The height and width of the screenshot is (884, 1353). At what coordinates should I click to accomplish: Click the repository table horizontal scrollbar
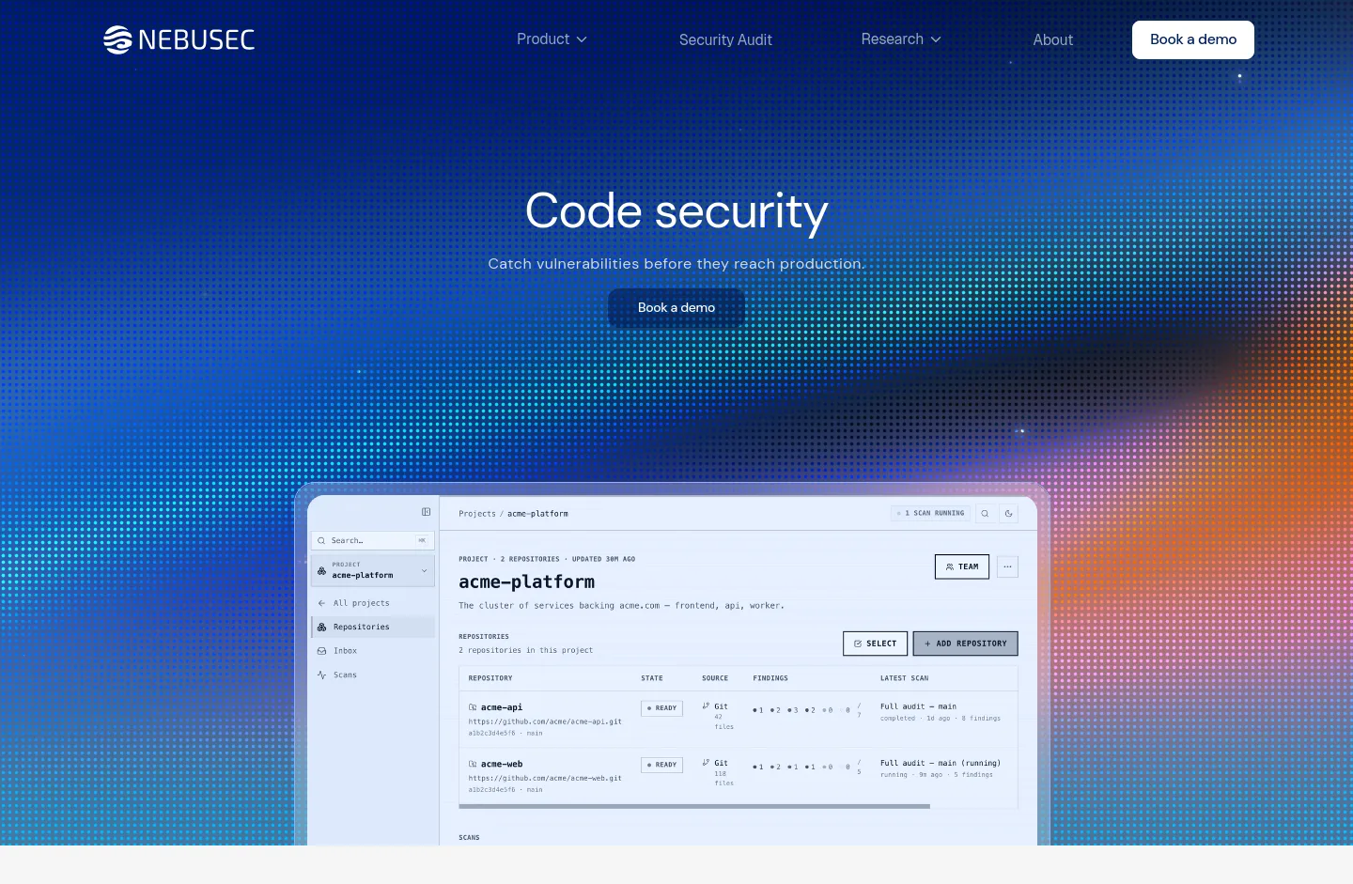point(694,806)
